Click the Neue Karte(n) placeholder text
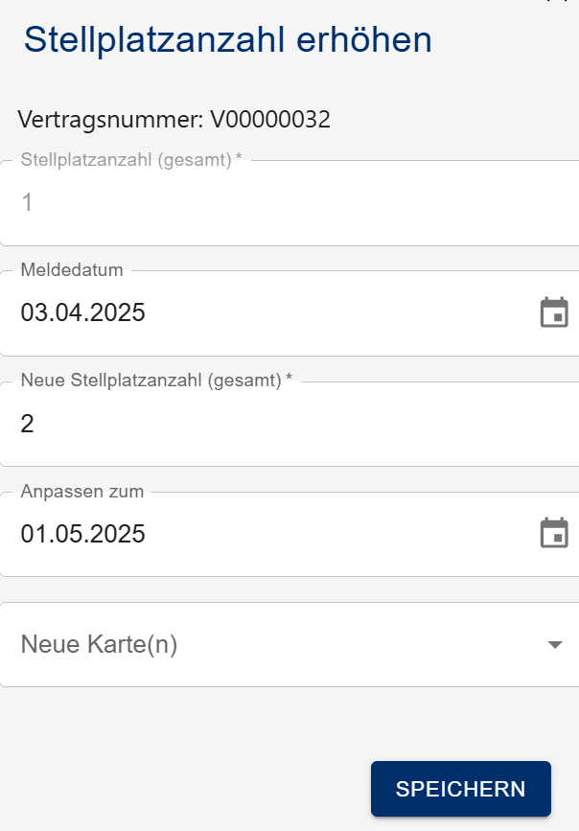This screenshot has height=831, width=579. pos(99,645)
